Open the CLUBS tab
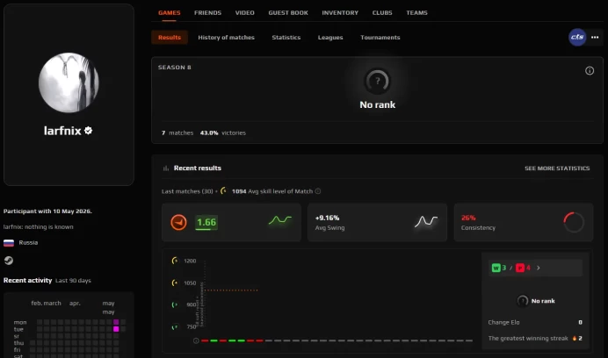This screenshot has width=608, height=358. point(382,13)
